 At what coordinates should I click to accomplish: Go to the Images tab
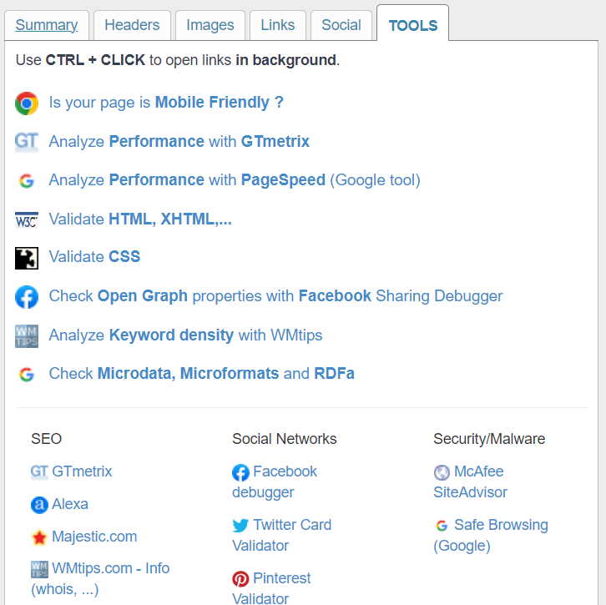coord(210,25)
